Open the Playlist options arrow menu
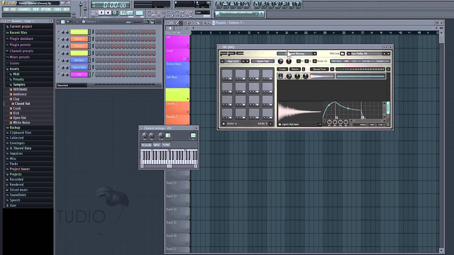This screenshot has width=454, height=255. point(168,23)
